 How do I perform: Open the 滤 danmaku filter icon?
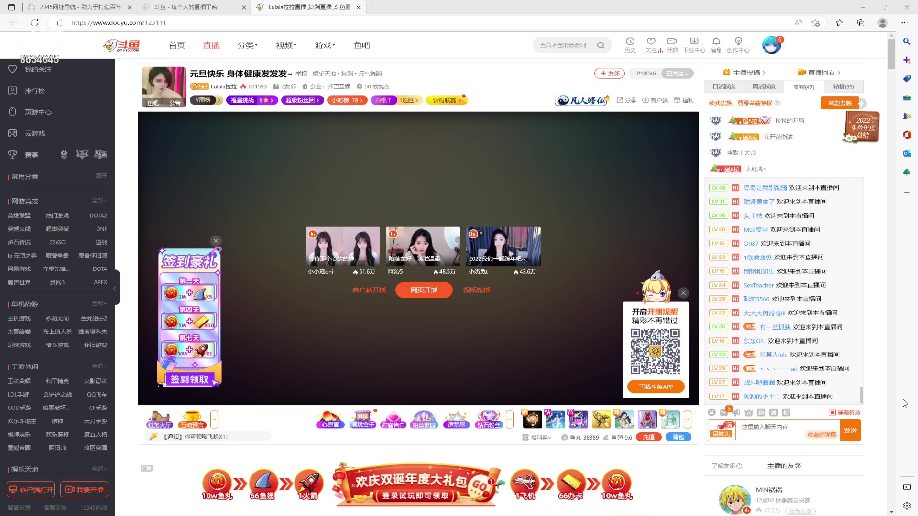(774, 413)
